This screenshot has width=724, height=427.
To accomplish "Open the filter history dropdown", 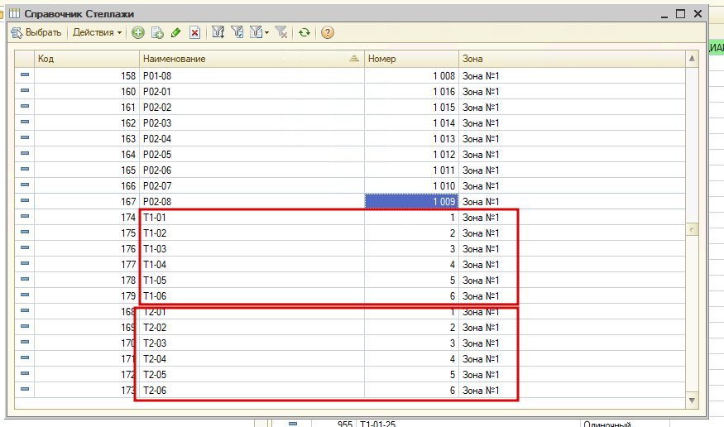I will pos(259,32).
